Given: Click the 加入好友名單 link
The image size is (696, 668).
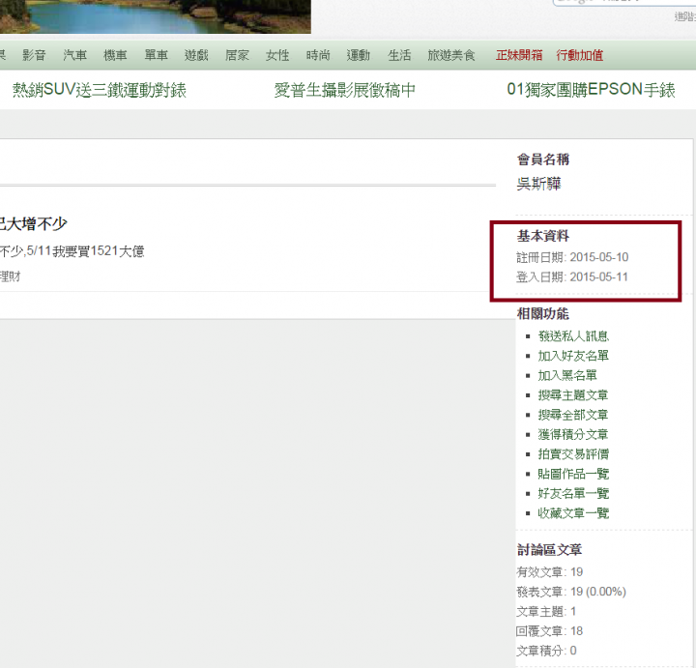Looking at the screenshot, I should click(x=573, y=356).
